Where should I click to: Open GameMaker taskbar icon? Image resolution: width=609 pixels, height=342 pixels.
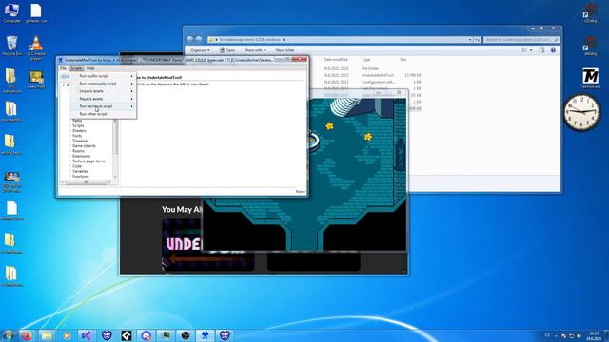coord(127,335)
